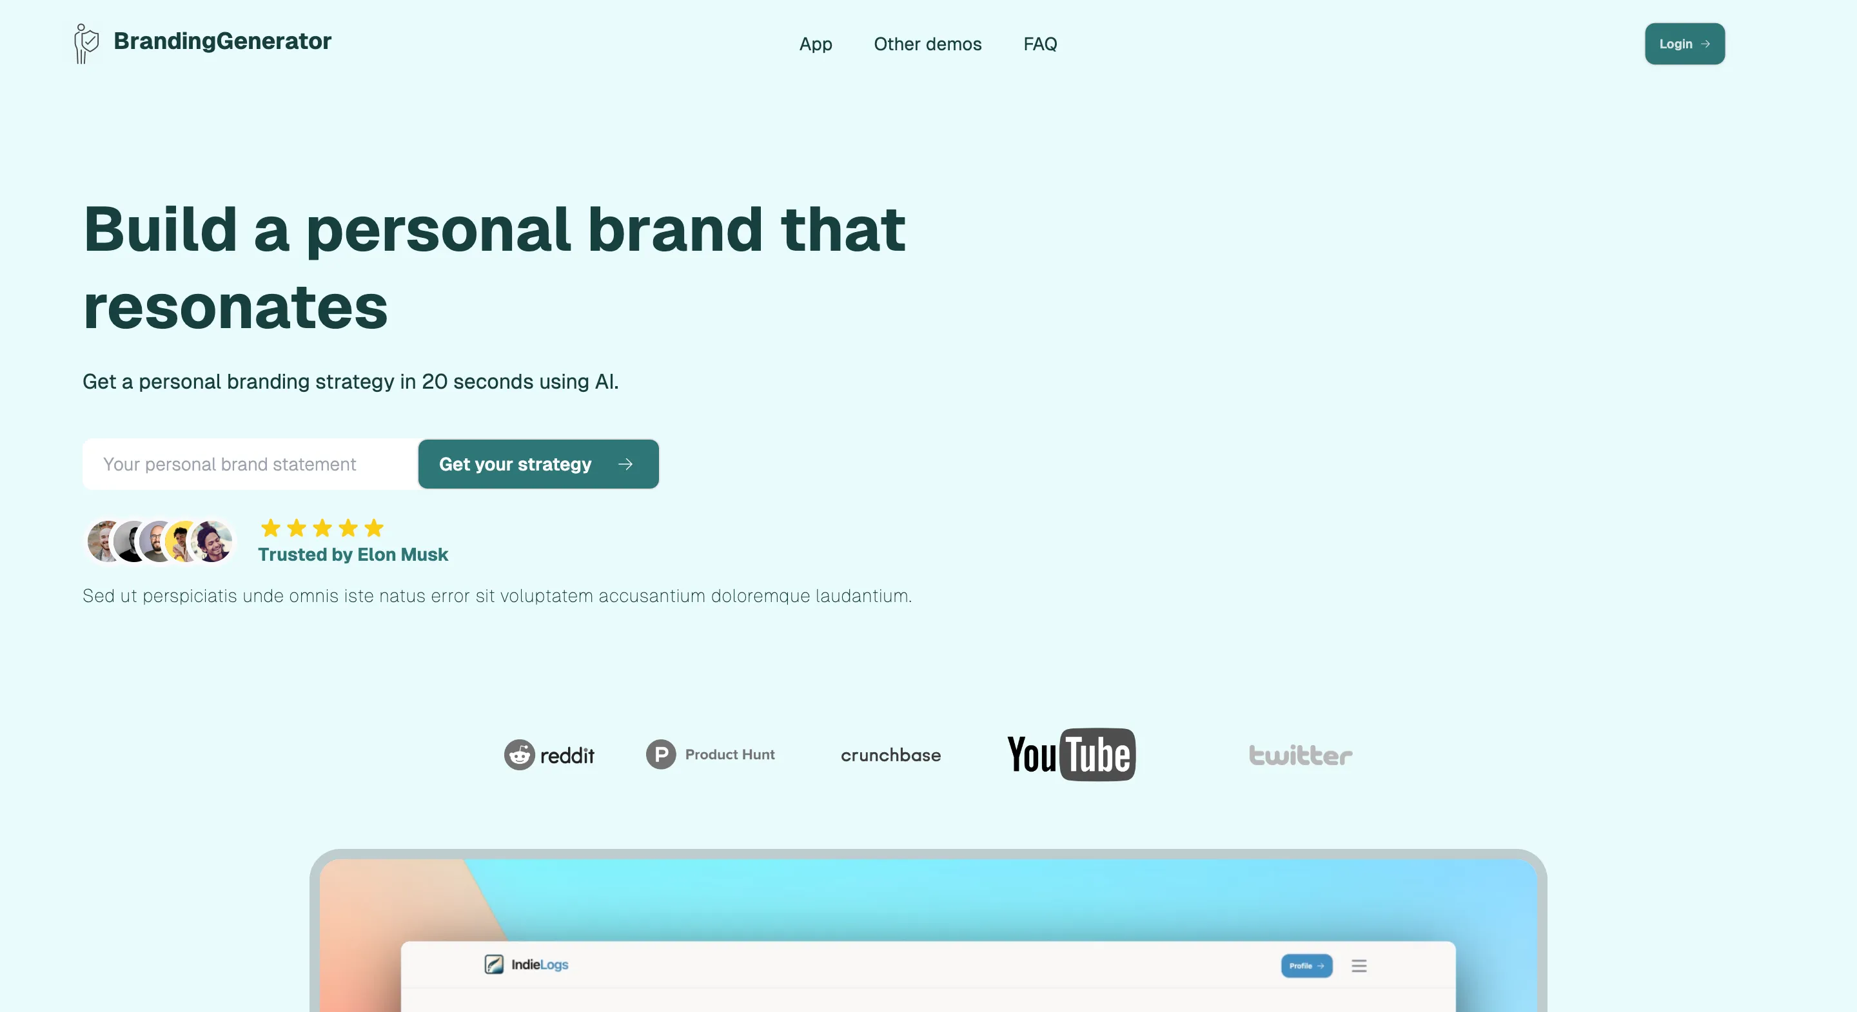Select the Other demos tab
Viewport: 1857px width, 1012px height.
pyautogui.click(x=927, y=44)
